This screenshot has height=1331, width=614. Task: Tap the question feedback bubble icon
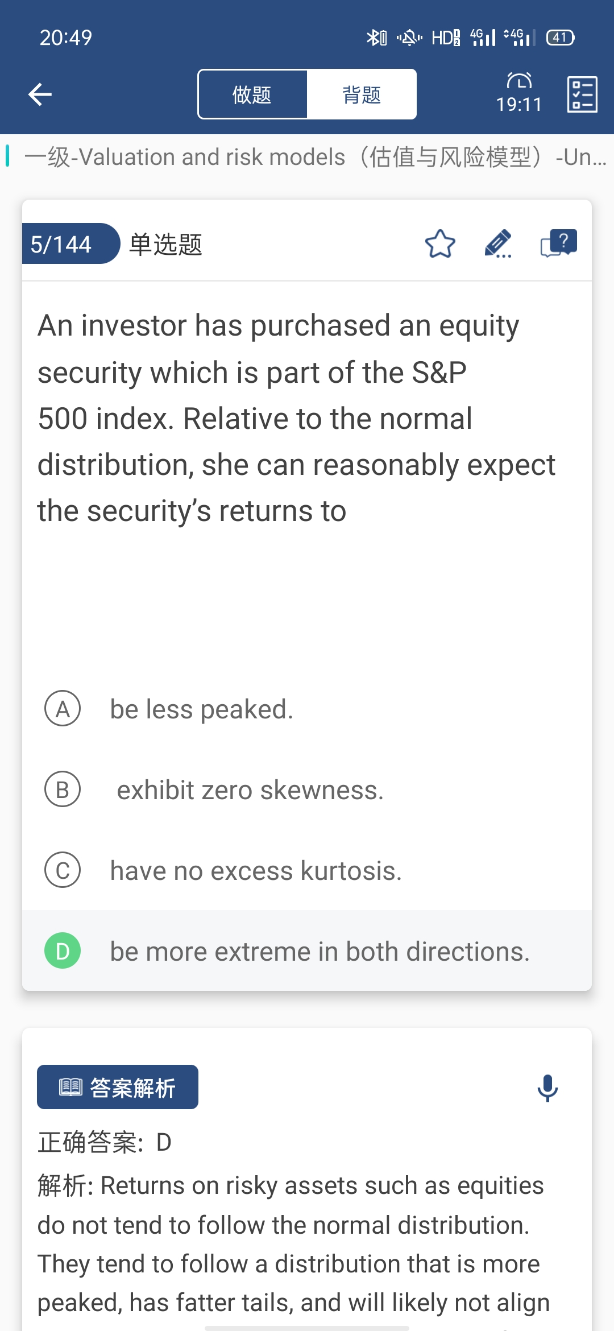(x=558, y=244)
